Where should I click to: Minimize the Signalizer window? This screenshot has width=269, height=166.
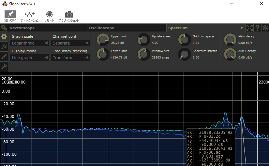pyautogui.click(x=232, y=4)
